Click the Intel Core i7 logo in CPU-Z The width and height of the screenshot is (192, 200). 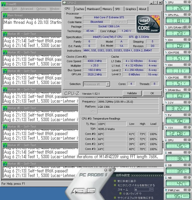pos(148,24)
